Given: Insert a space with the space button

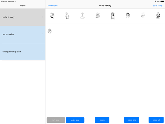Looking at the screenshot, I should tap(102, 120).
